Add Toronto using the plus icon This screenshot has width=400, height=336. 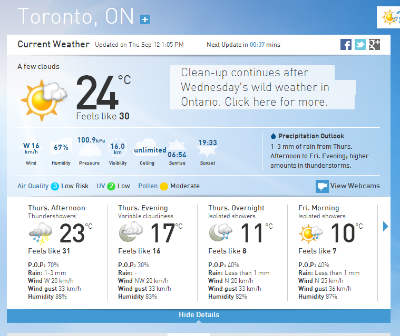(145, 19)
